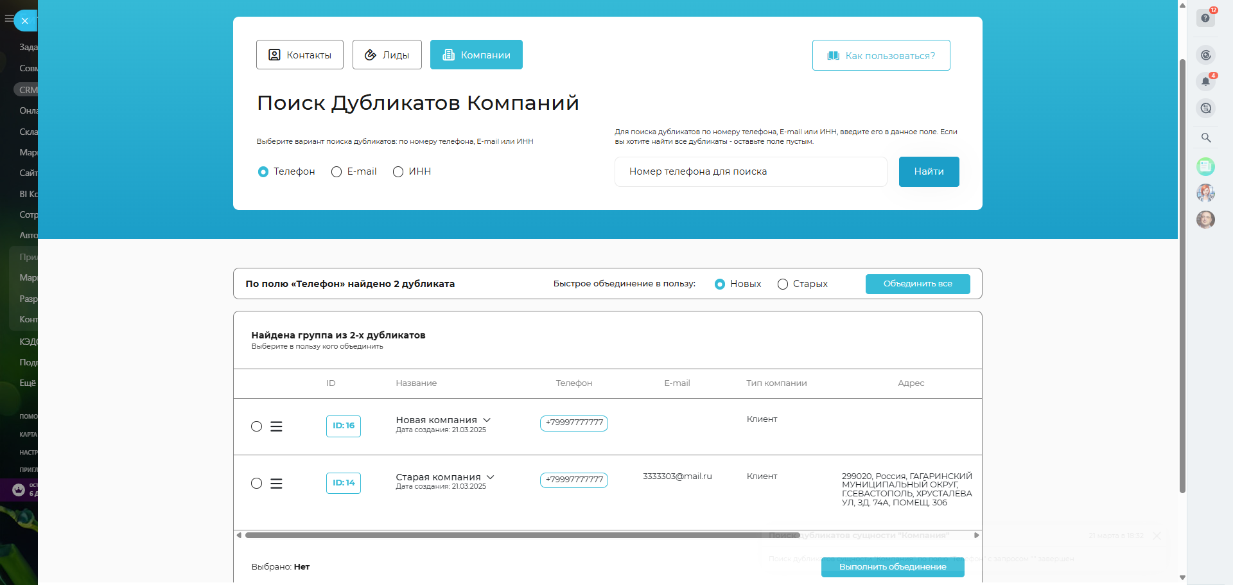Expand details for Новая компания
1233x585 pixels.
(487, 420)
